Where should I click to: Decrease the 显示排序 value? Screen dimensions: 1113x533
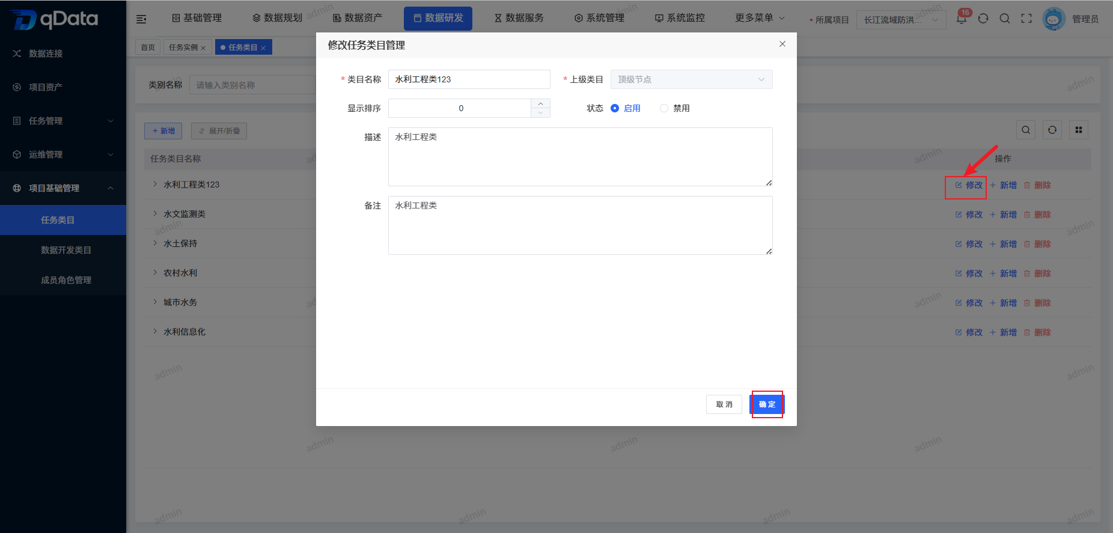tap(541, 113)
